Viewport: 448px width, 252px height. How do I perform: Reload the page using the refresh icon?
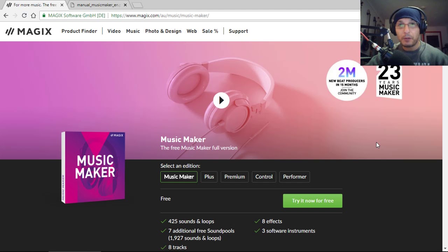24,15
